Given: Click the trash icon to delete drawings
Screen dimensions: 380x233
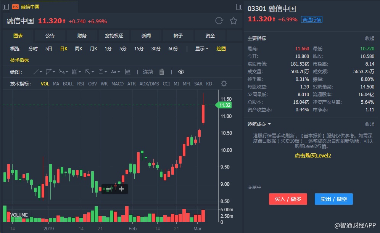Looking at the screenshot, I should [162, 72].
